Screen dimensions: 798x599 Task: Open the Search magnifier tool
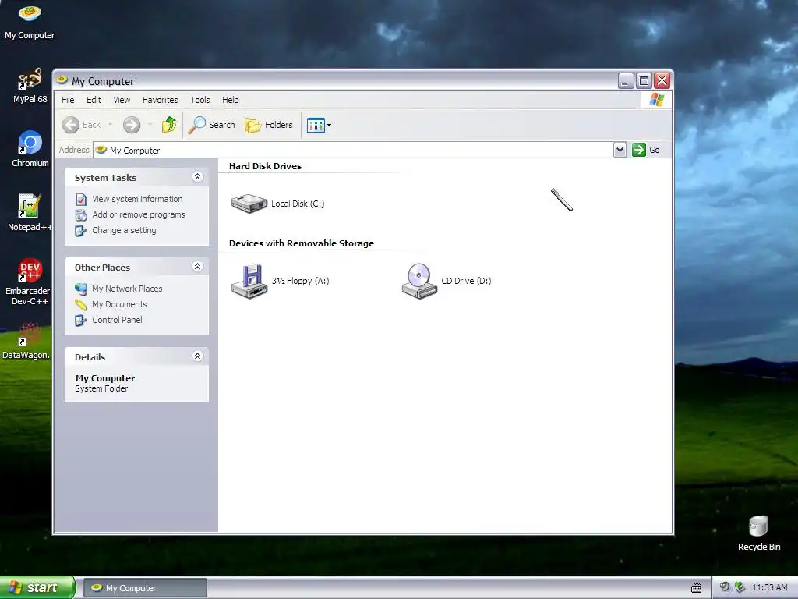tap(196, 125)
